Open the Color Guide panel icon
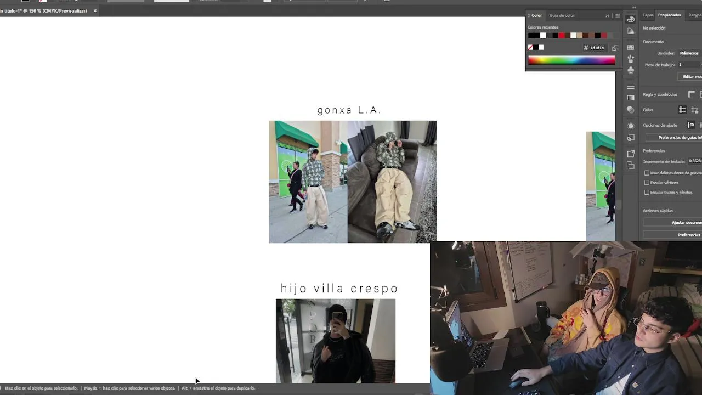Screen dimensions: 702x395 631,31
